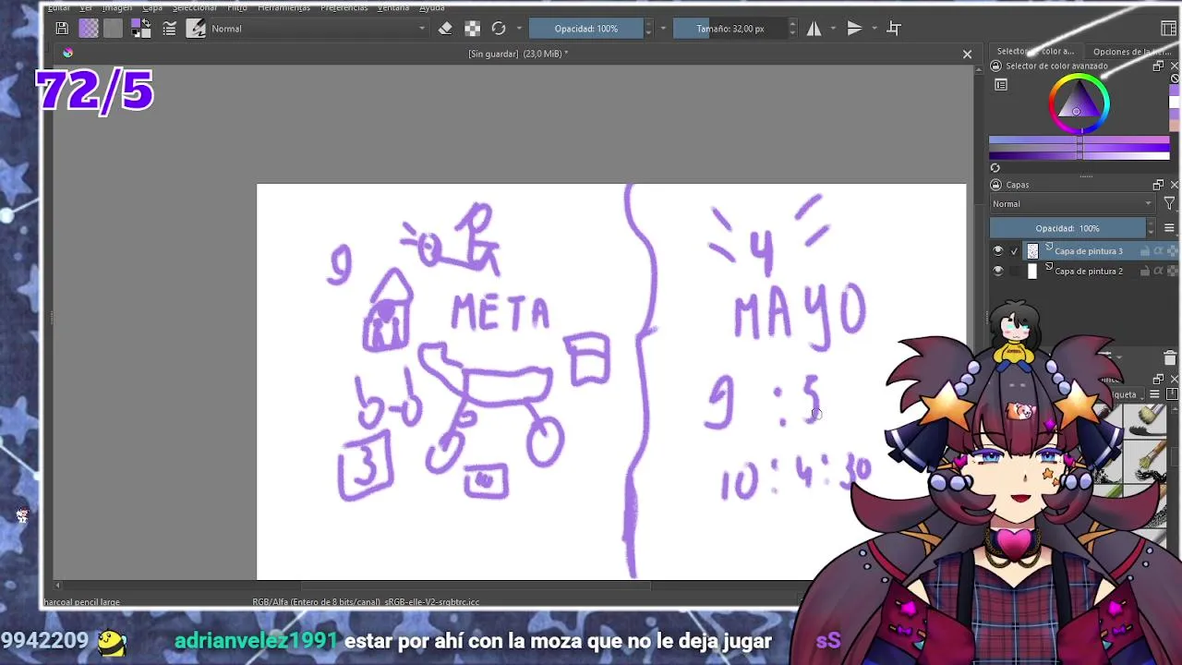Click the purple color shade strip
Image resolution: width=1182 pixels, height=665 pixels.
[x=1079, y=148]
